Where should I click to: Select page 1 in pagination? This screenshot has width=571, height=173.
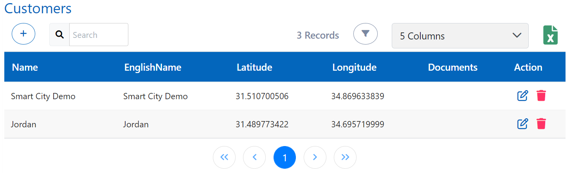(x=285, y=157)
